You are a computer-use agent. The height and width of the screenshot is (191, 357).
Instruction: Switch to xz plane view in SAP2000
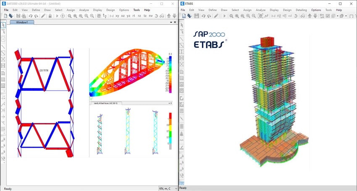[123, 16]
